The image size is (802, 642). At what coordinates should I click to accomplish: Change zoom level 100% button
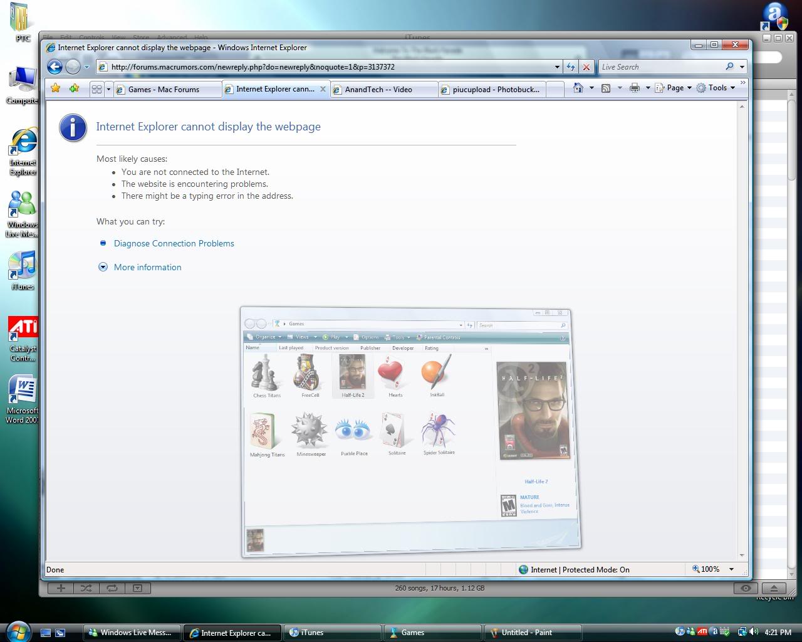point(706,569)
